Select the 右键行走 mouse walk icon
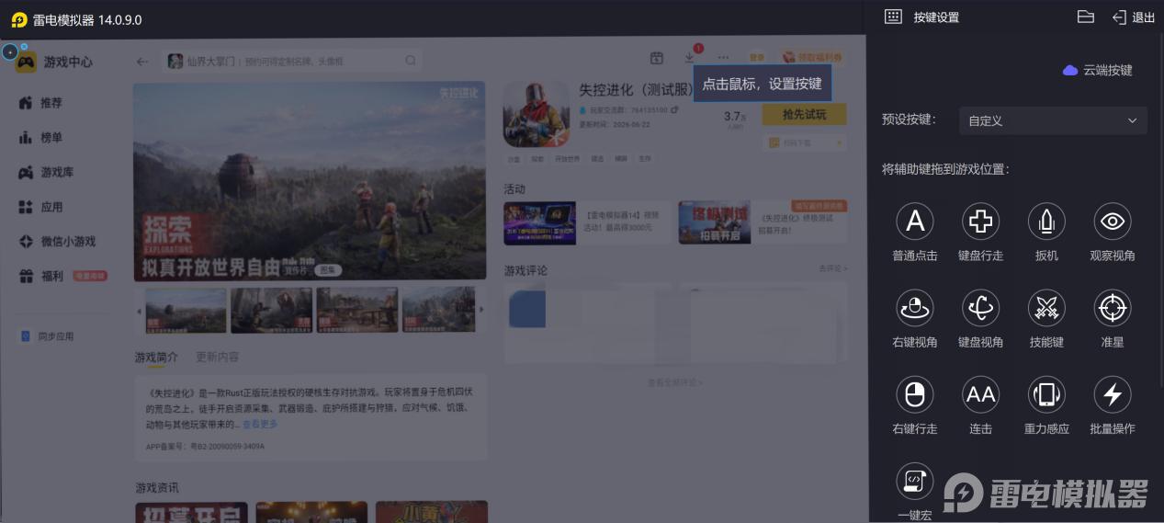This screenshot has width=1164, height=523. pos(914,394)
